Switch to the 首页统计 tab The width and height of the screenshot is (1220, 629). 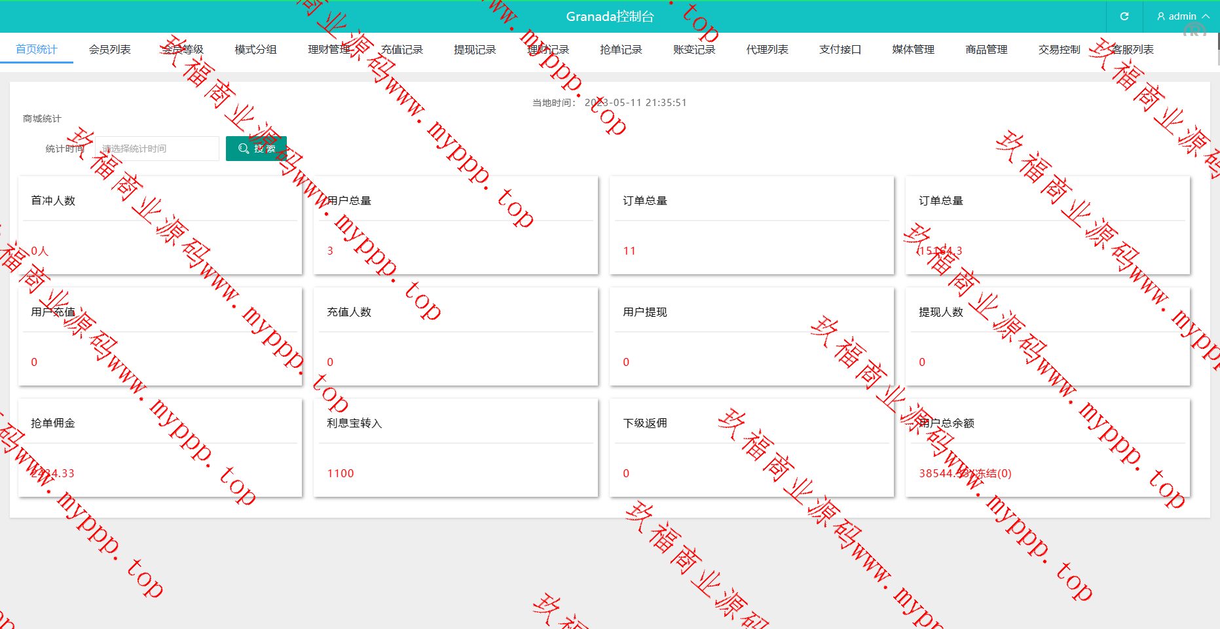tap(37, 50)
